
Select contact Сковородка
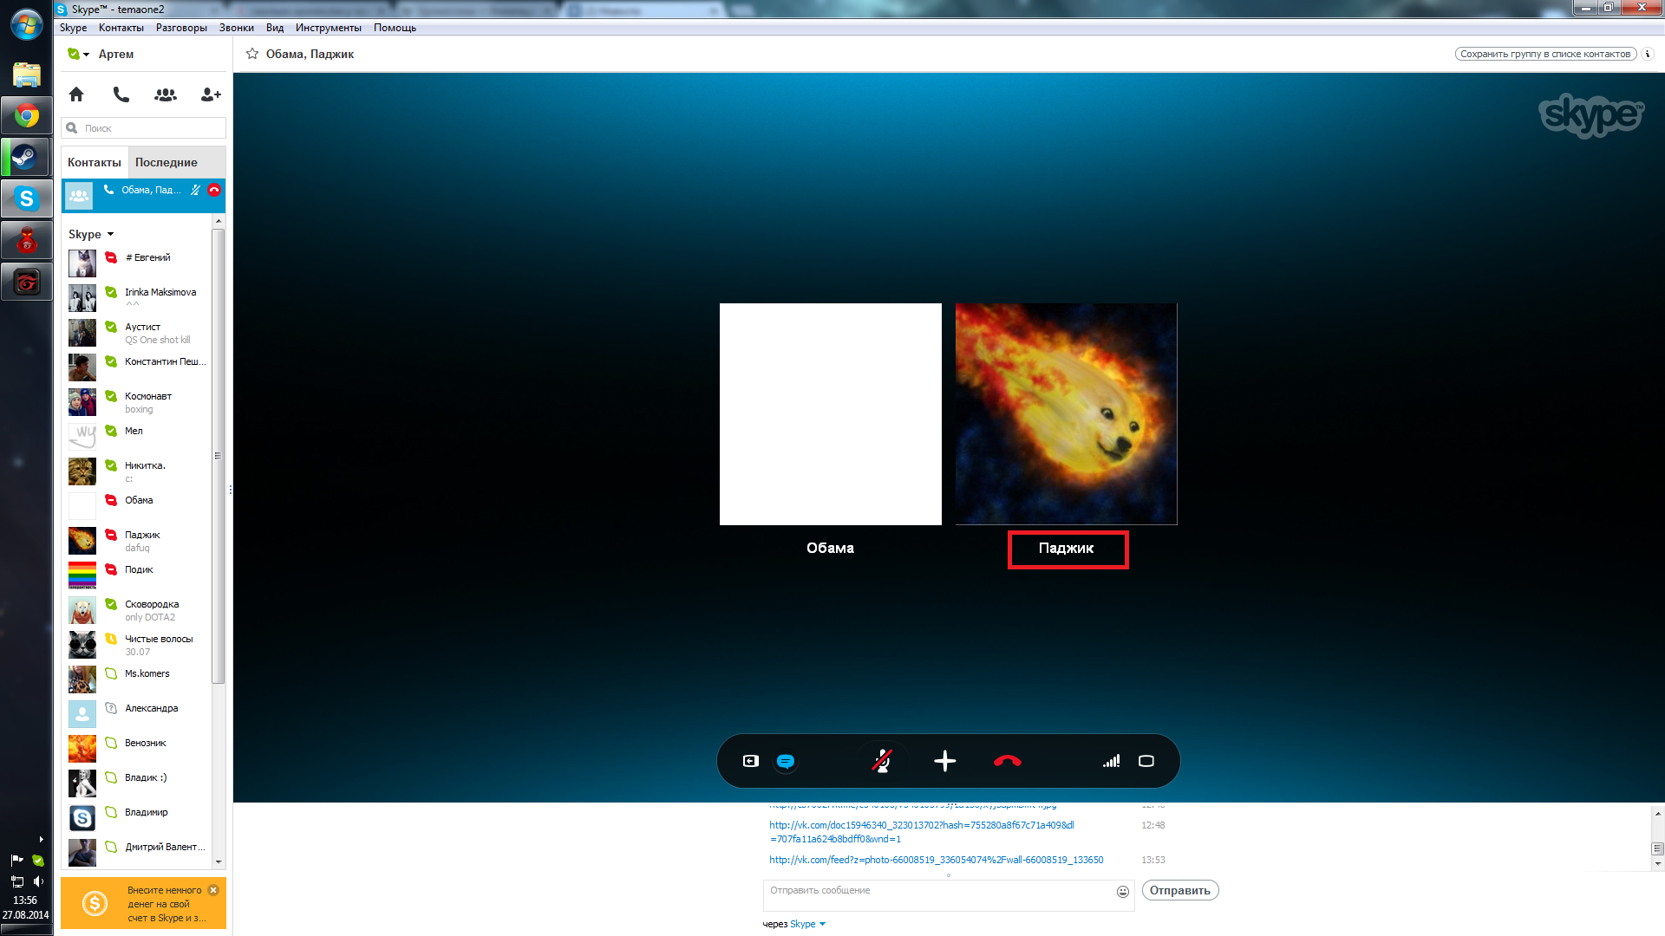tap(137, 610)
